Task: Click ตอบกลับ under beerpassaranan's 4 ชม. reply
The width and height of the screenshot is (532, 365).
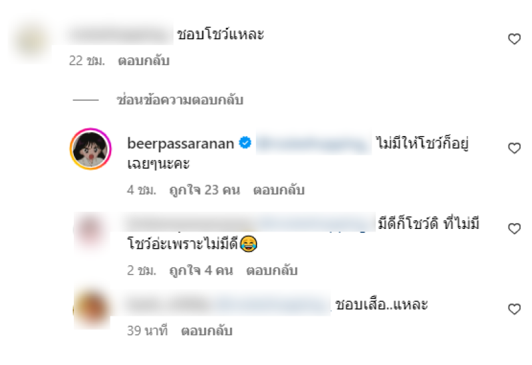Action: (279, 190)
